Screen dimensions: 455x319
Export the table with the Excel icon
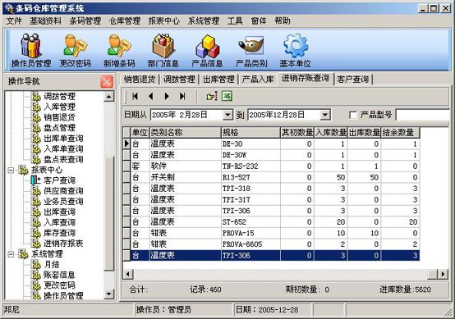(x=227, y=96)
